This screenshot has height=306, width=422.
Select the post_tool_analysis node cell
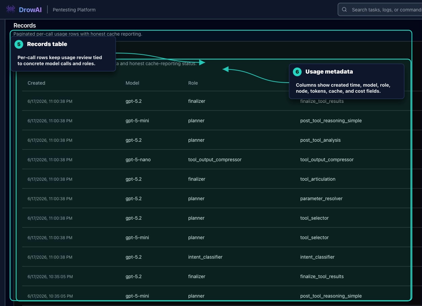(320, 140)
